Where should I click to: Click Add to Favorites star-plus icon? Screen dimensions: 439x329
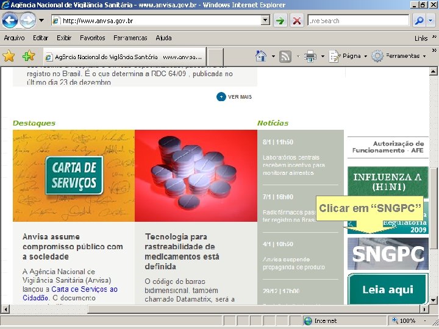(28, 56)
